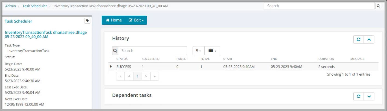Click the magnifier icon beside History search
The image size is (387, 111).
coord(115,51)
